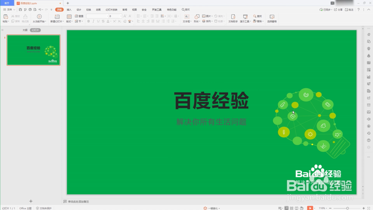Open the Developer Tools (开发工具) tab
Image resolution: width=373 pixels, height=210 pixels.
157,10
